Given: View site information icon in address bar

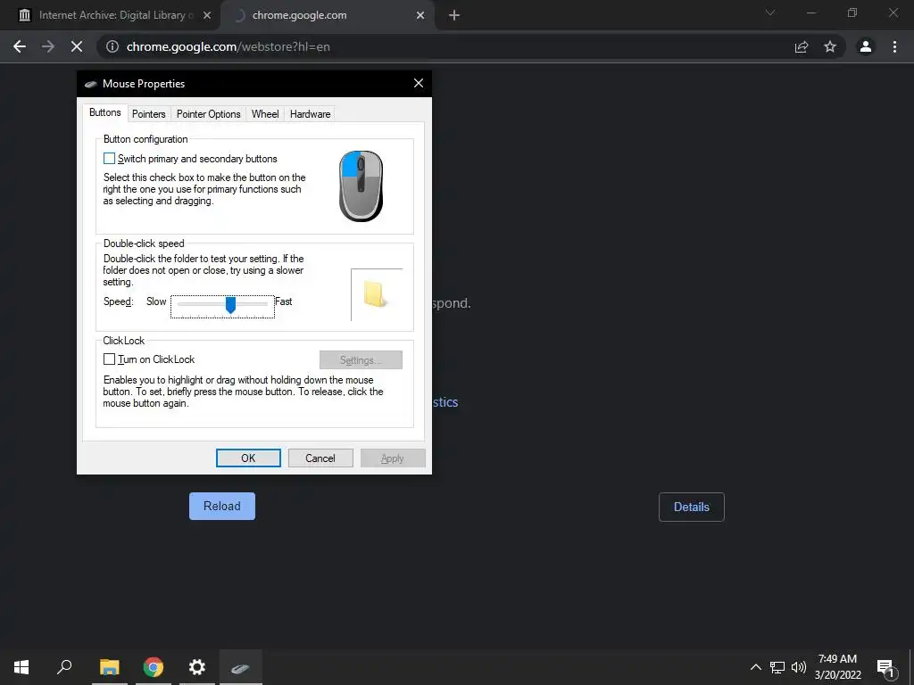Looking at the screenshot, I should (112, 46).
